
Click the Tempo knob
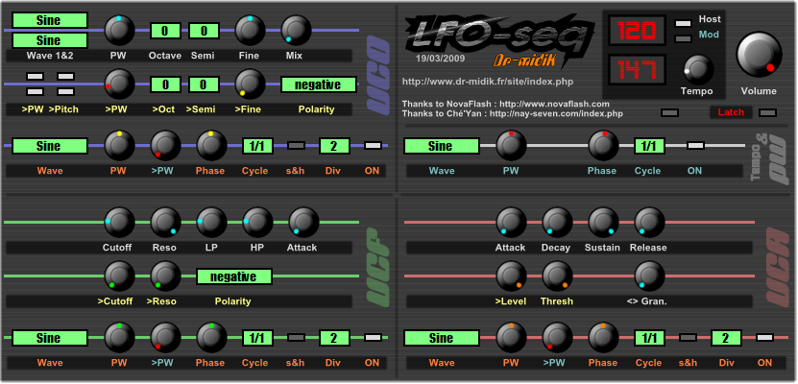click(x=698, y=70)
